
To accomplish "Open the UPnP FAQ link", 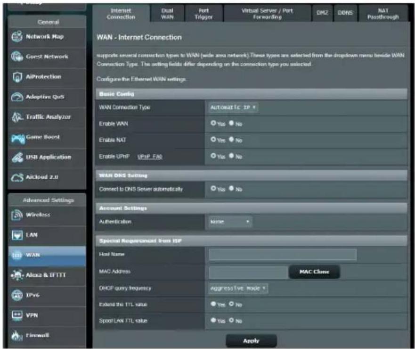I will 150,157.
